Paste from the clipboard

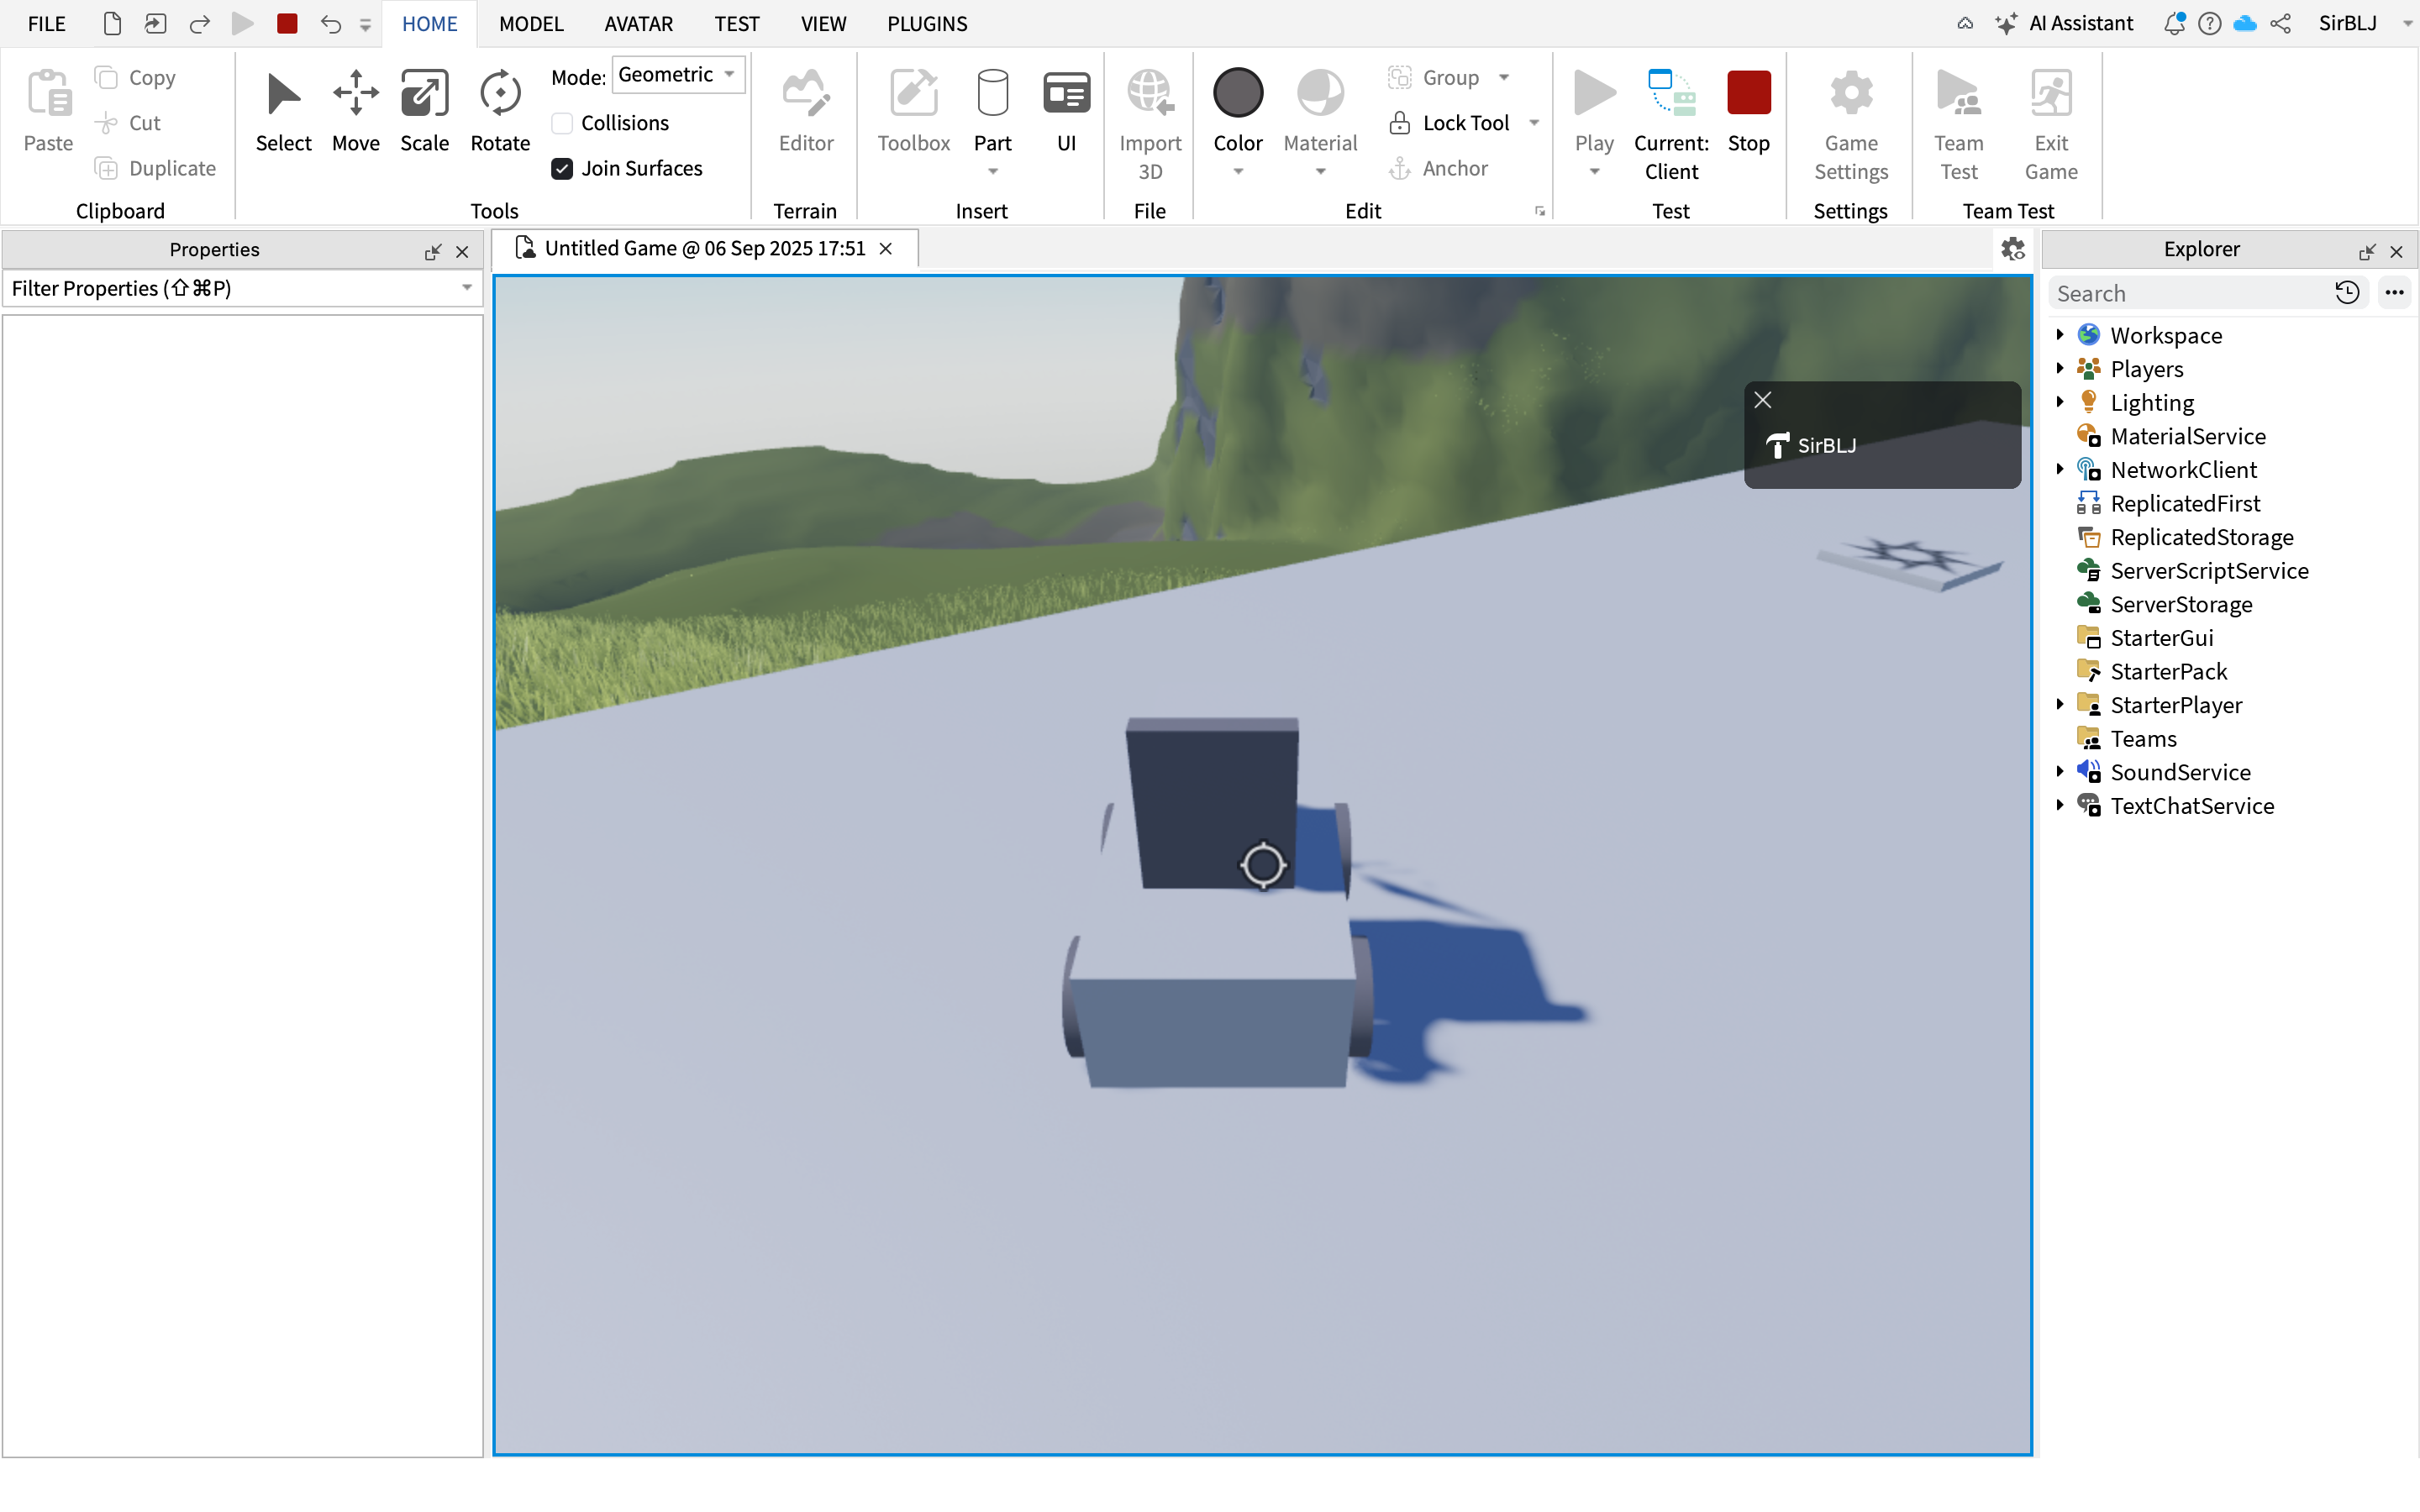(x=48, y=110)
